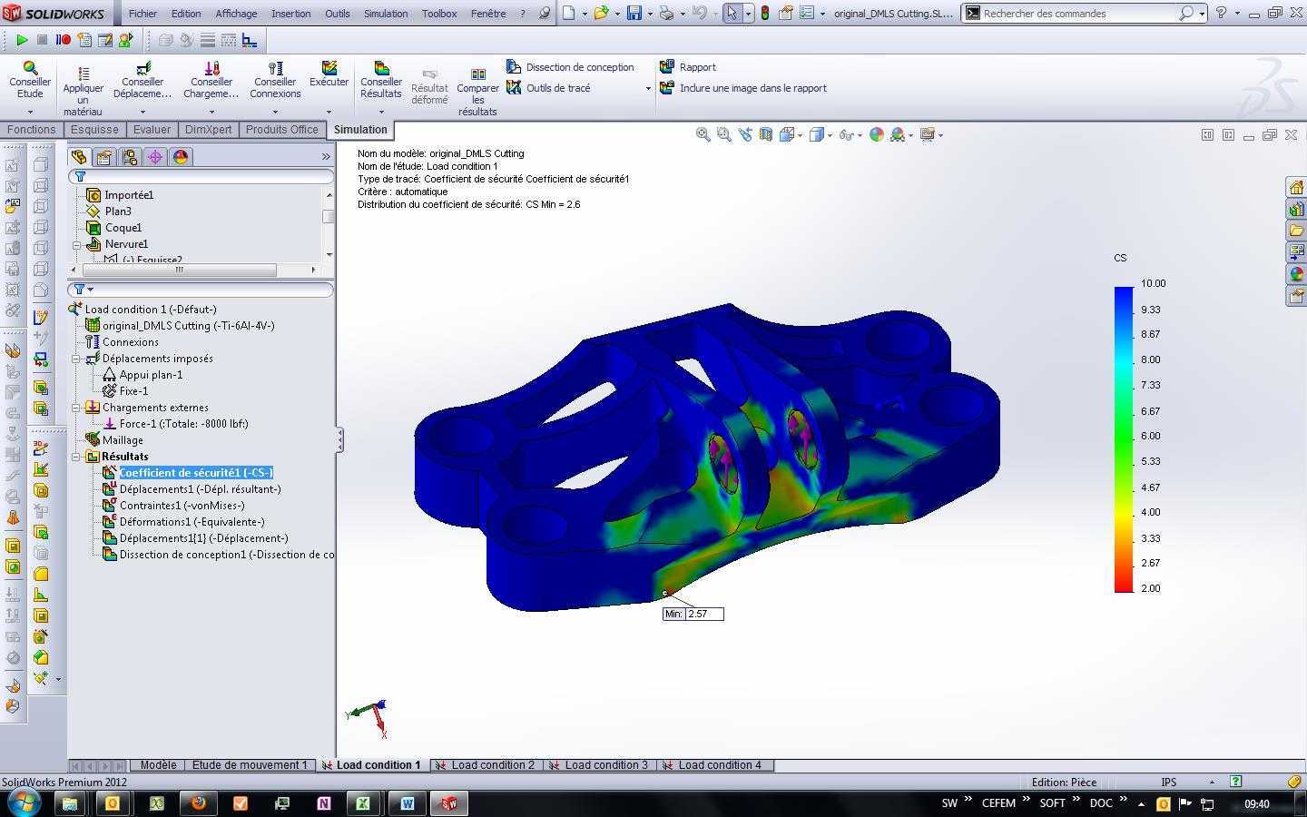Open the Affichage menu
The height and width of the screenshot is (817, 1307).
point(236,14)
